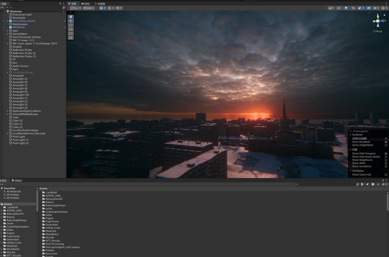This screenshot has width=389, height=257.
Task: Open the 中心 pivot mode dropdown
Action: click(x=76, y=8)
